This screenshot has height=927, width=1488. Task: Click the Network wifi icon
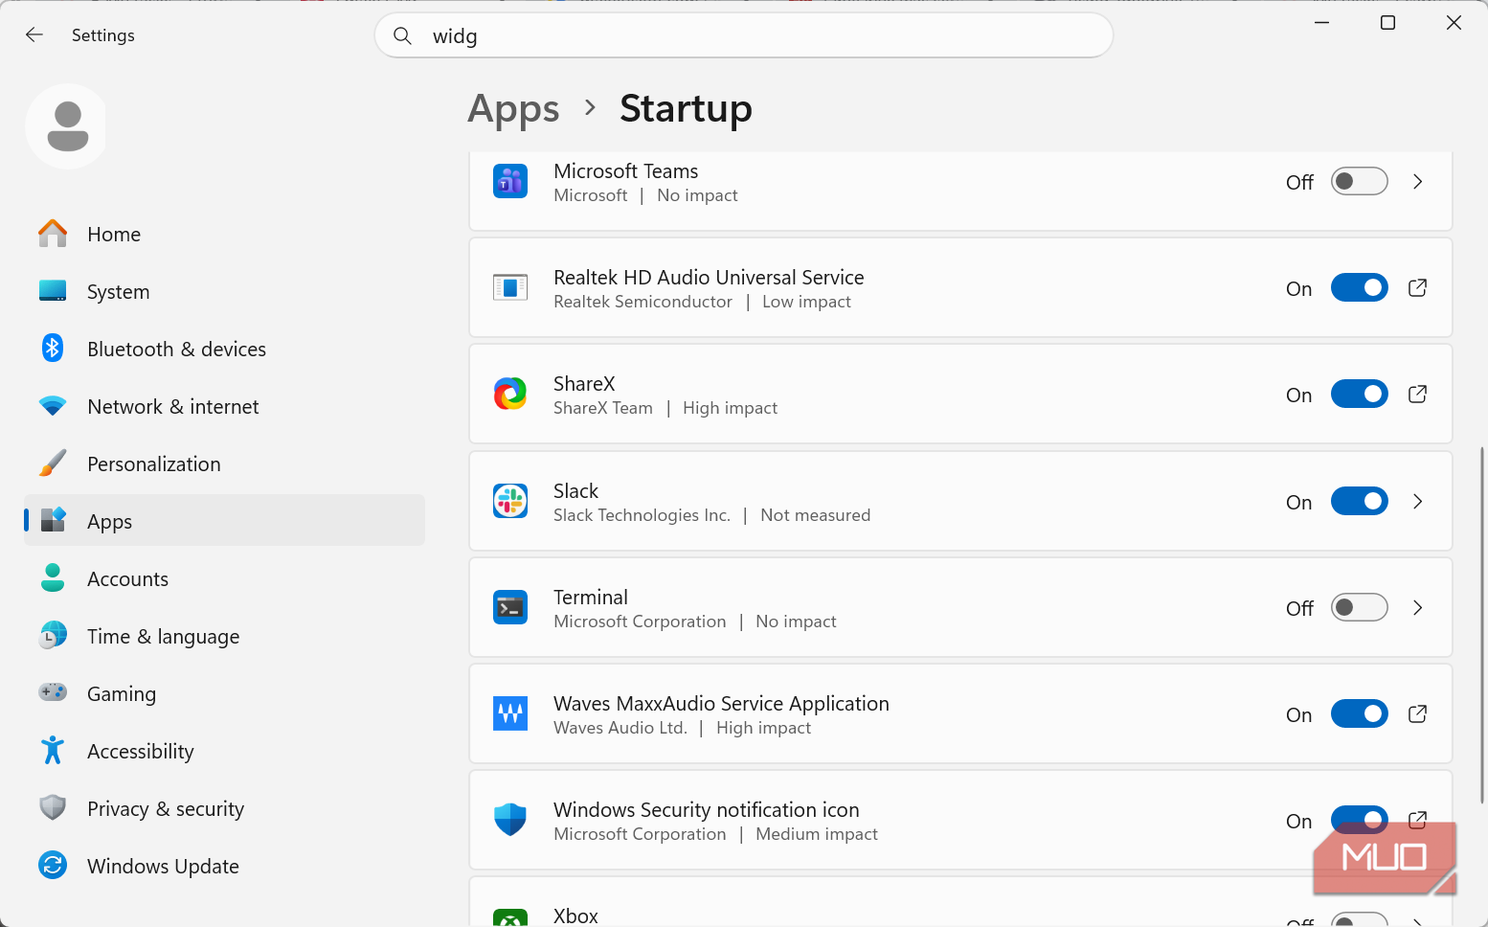coord(53,406)
